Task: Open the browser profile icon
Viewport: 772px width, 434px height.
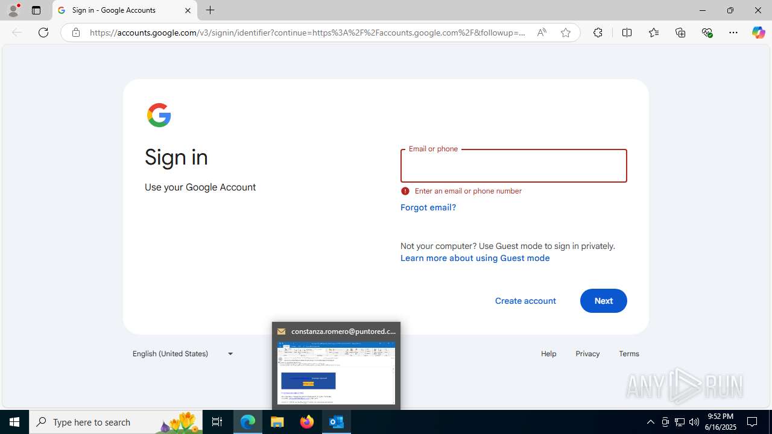Action: [x=13, y=10]
